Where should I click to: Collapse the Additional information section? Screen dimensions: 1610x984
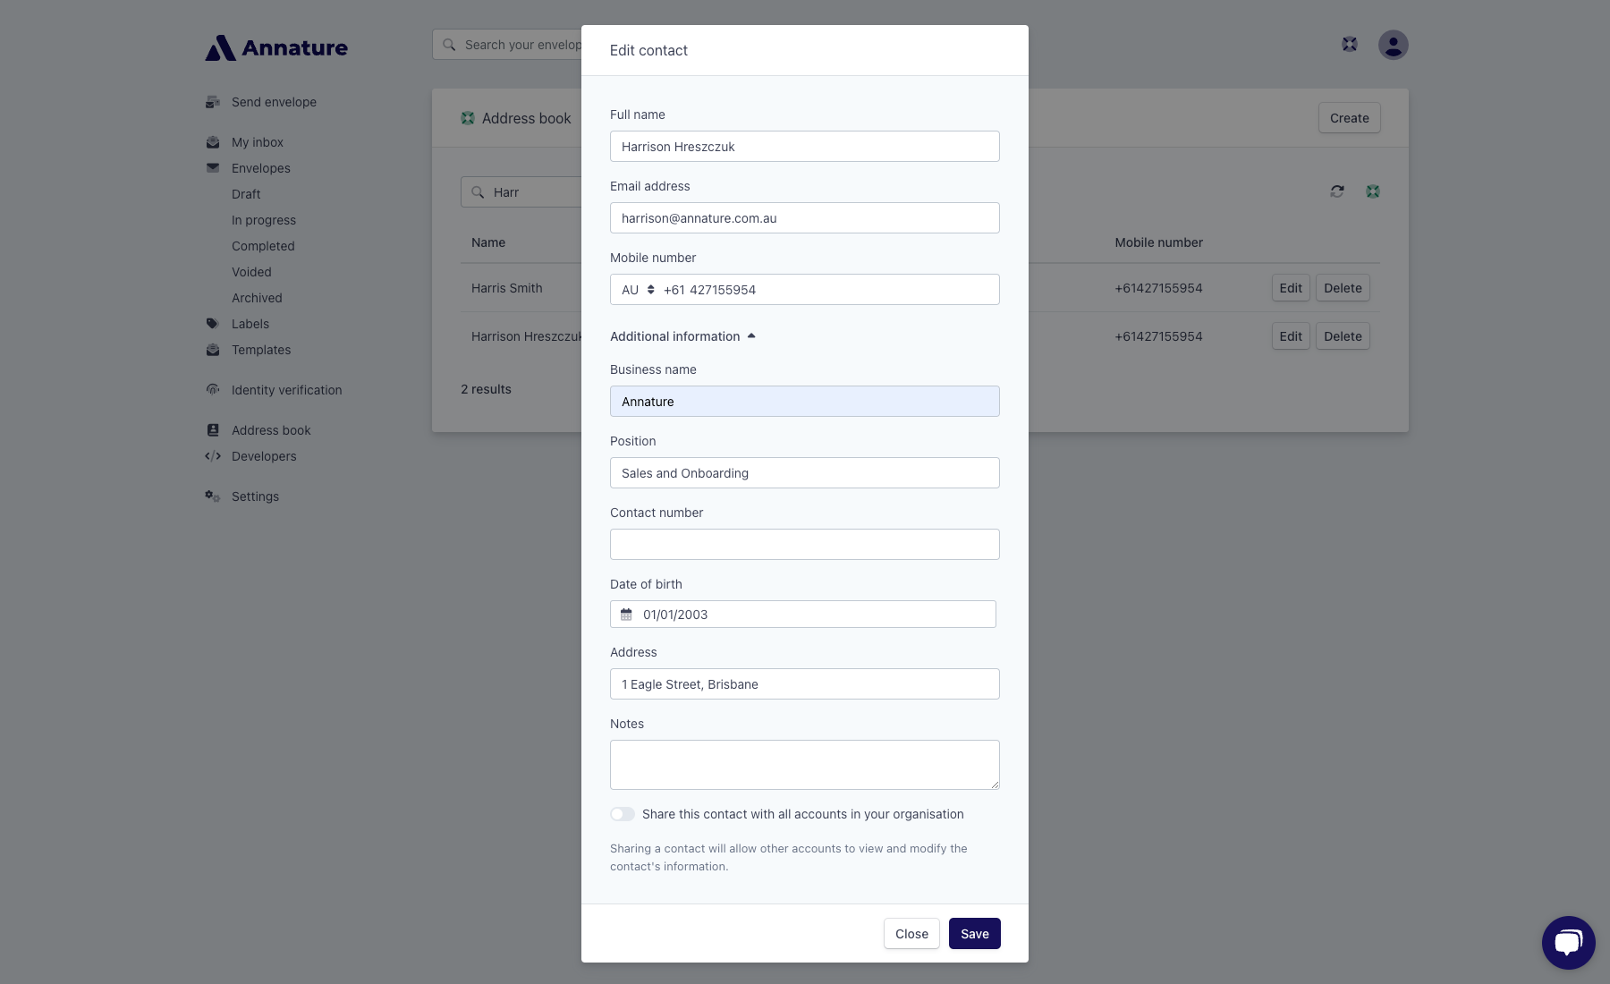(682, 336)
